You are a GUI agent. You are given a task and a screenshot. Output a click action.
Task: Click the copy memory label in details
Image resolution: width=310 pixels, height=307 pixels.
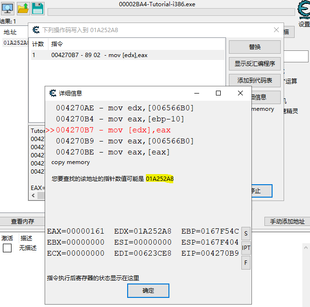coord(71,162)
